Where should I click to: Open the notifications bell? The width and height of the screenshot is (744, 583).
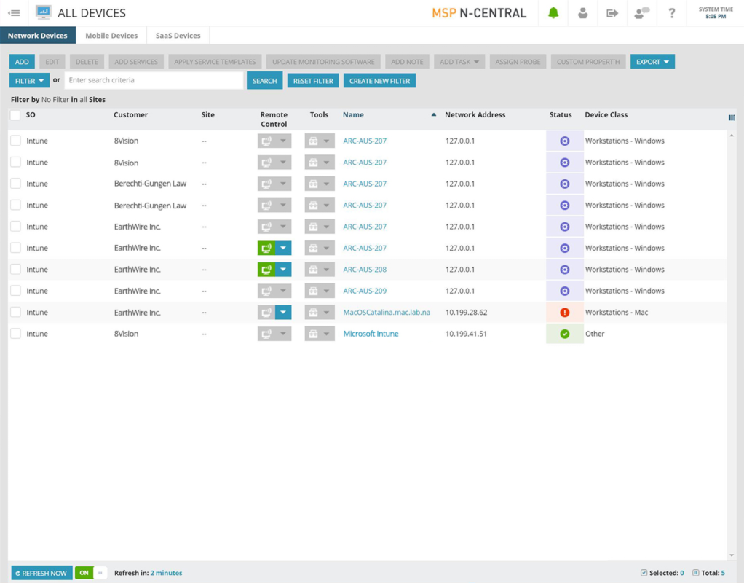(553, 13)
